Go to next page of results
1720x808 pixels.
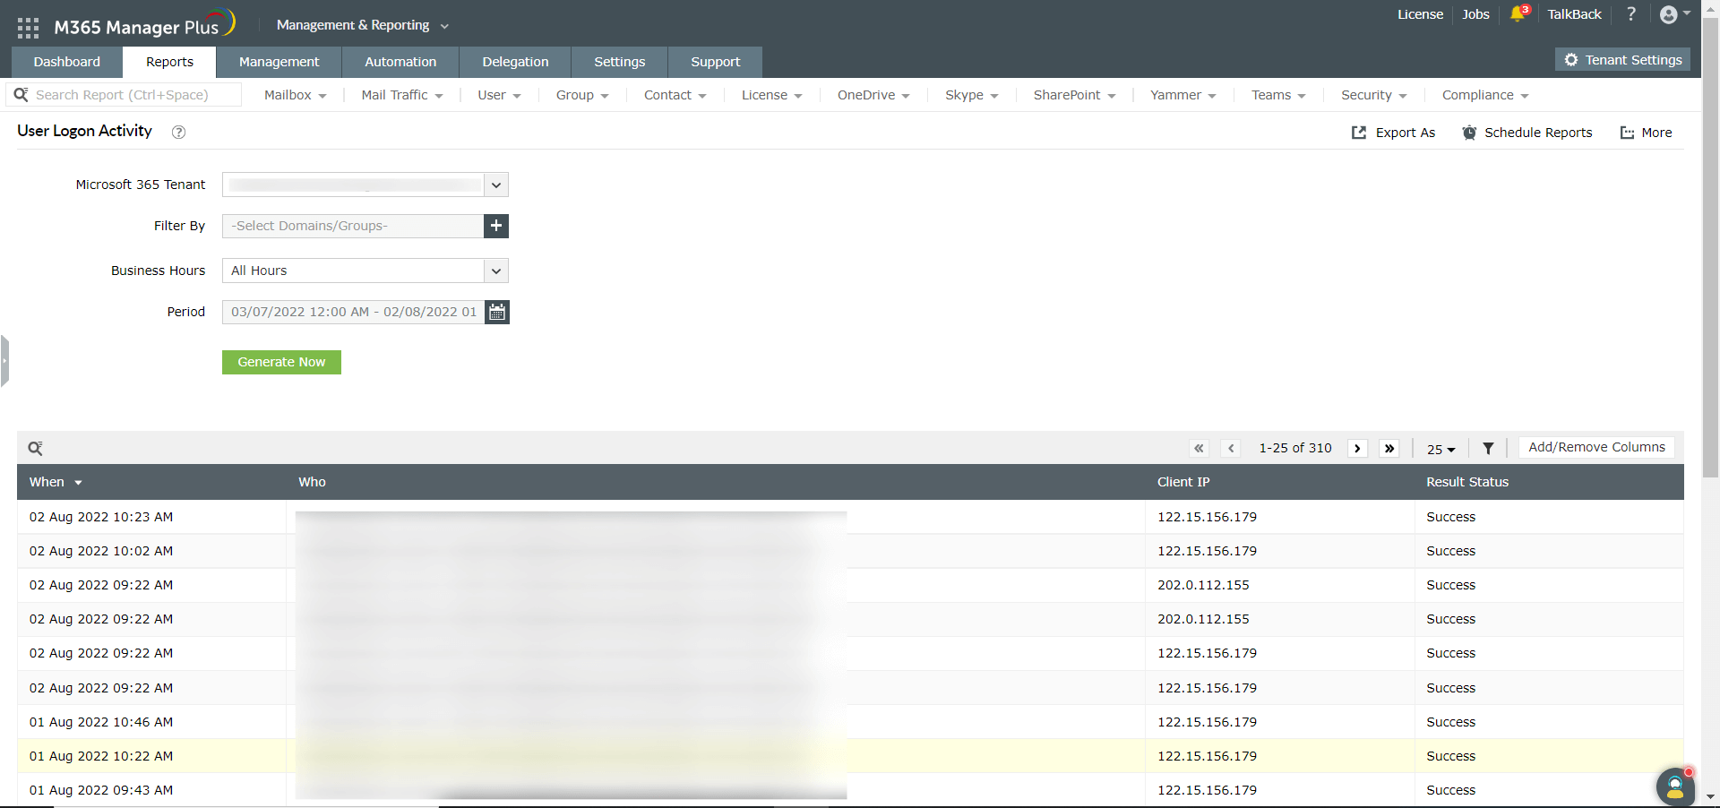click(x=1357, y=448)
